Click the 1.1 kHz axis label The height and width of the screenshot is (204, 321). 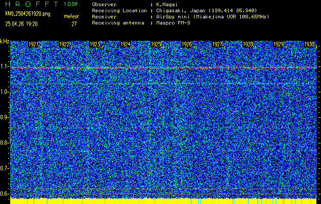[x=4, y=66]
